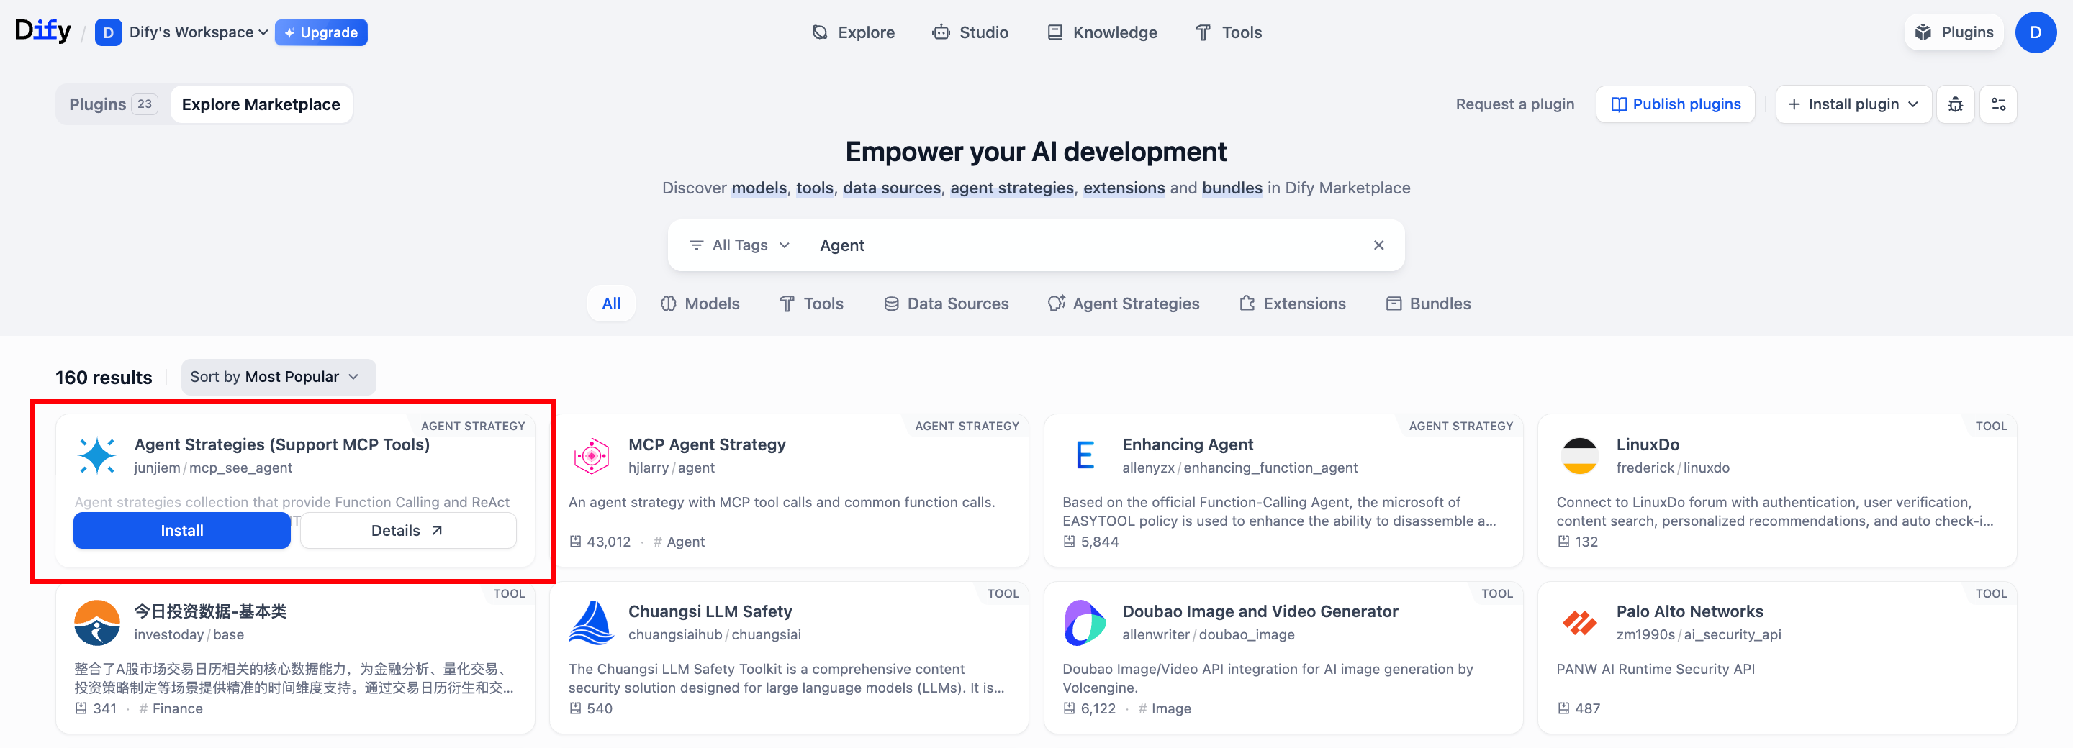Click the MCP Agent Strategy plugin icon

coord(592,456)
